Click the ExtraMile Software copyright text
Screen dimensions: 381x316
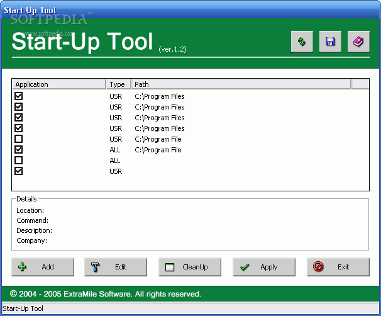pyautogui.click(x=106, y=294)
